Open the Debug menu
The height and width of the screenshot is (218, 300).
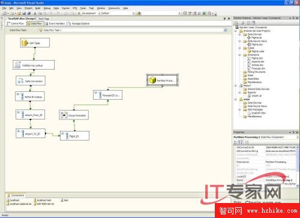click(47, 8)
